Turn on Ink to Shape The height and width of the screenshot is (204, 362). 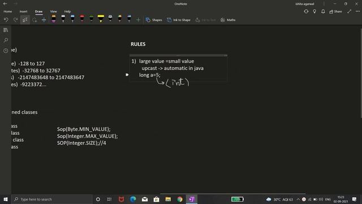tap(179, 20)
